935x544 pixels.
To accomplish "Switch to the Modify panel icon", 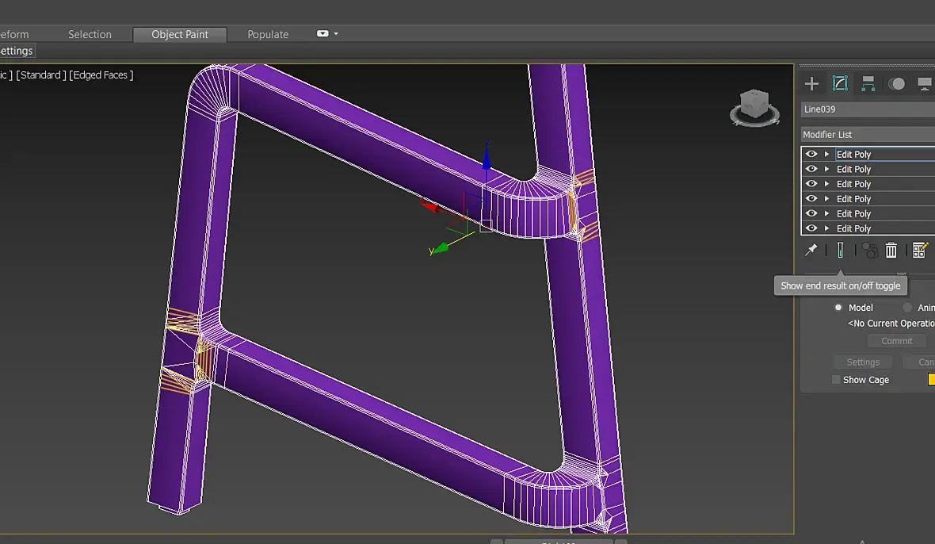I will tap(840, 84).
